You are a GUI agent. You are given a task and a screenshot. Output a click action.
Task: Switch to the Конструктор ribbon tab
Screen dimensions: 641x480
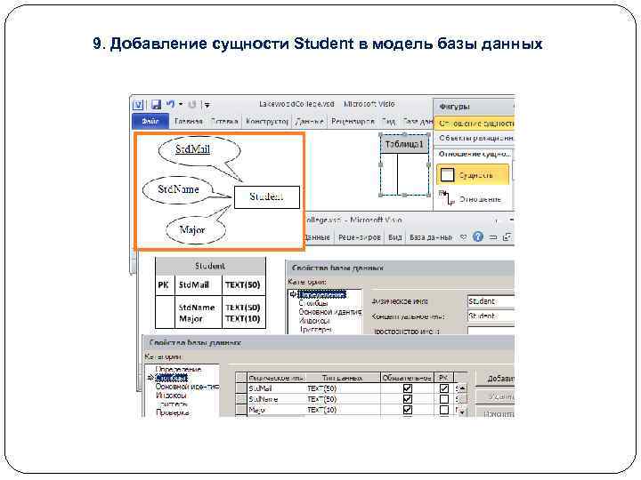coord(267,121)
